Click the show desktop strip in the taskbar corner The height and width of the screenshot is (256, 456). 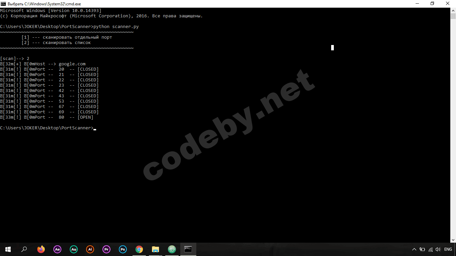[x=455, y=249]
